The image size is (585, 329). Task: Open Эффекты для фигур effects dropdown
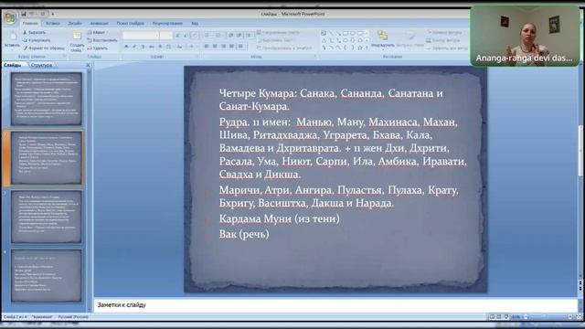pyautogui.click(x=447, y=48)
